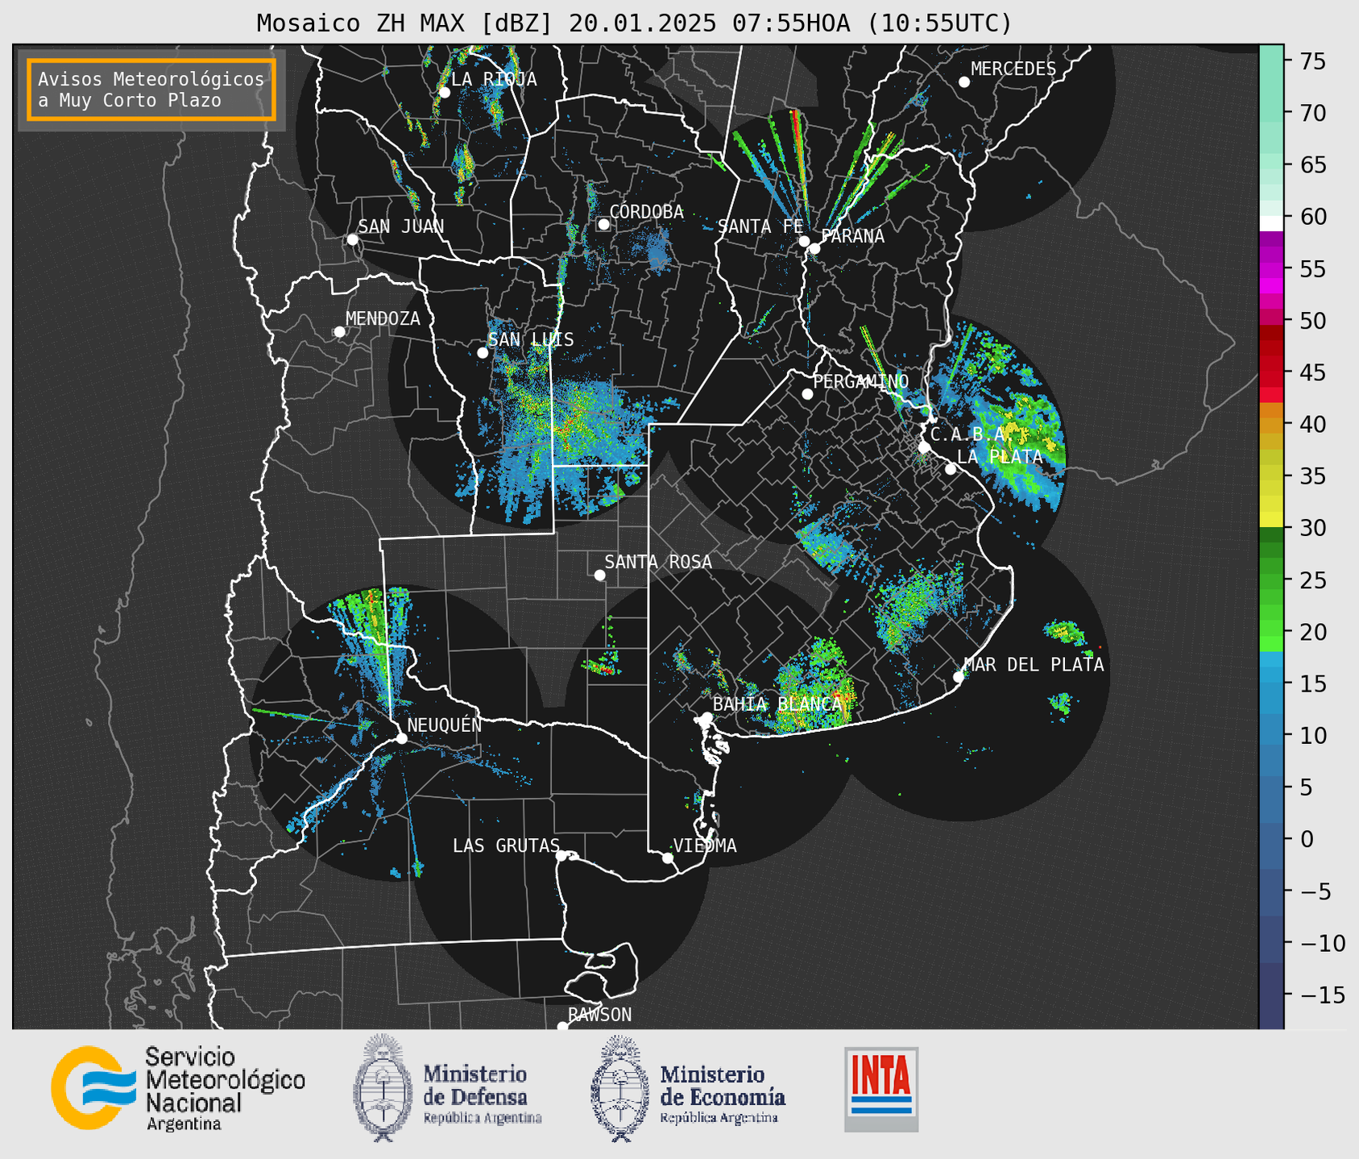
Task: Click the NEUQUÉN city marker dot
Action: pos(401,738)
